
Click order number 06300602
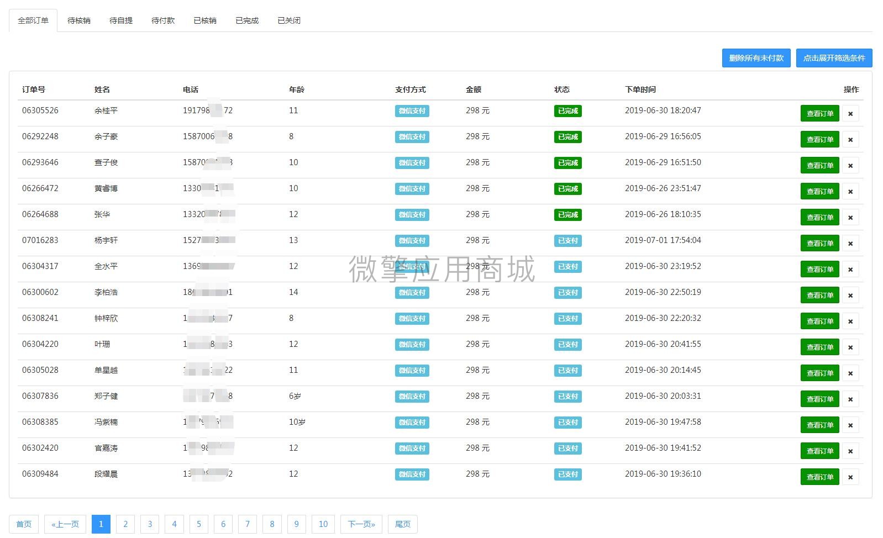click(x=40, y=292)
